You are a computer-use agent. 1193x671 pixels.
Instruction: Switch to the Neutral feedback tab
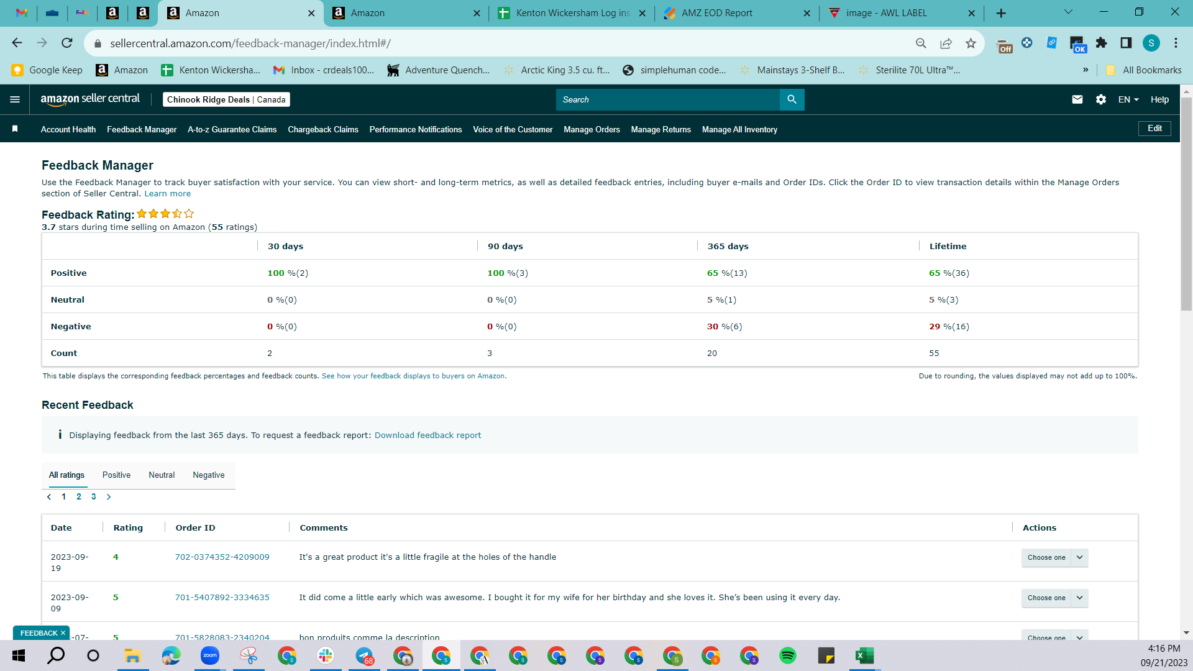pos(162,475)
